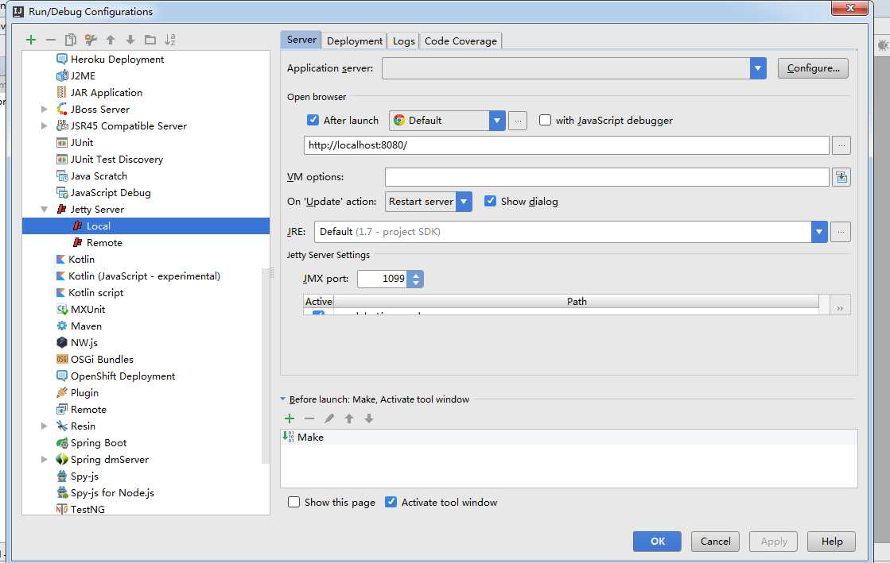
Task: Click the Cancel button
Action: point(715,542)
